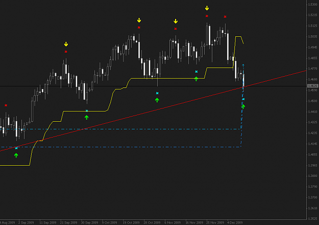The image size is (319, 225).
Task: Select the upper blue dash-dot horizontal line
Action: (120, 129)
